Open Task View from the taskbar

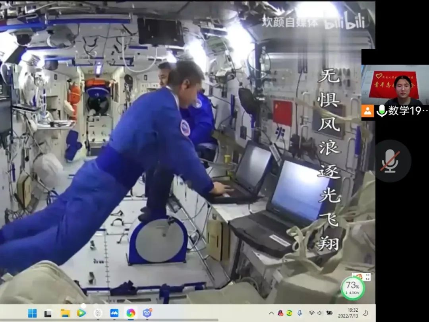point(48,313)
